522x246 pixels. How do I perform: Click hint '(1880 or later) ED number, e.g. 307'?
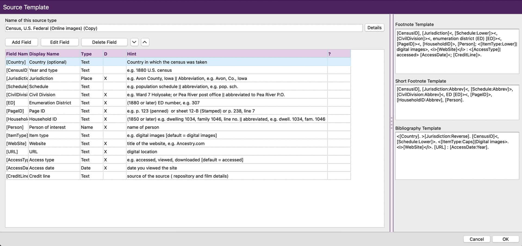tap(227, 103)
